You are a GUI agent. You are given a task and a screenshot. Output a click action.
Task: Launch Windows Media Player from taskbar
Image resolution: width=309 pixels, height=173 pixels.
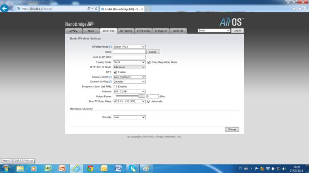(x=34, y=168)
